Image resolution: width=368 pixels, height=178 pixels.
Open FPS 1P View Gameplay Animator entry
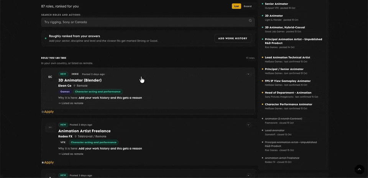pos(288,81)
